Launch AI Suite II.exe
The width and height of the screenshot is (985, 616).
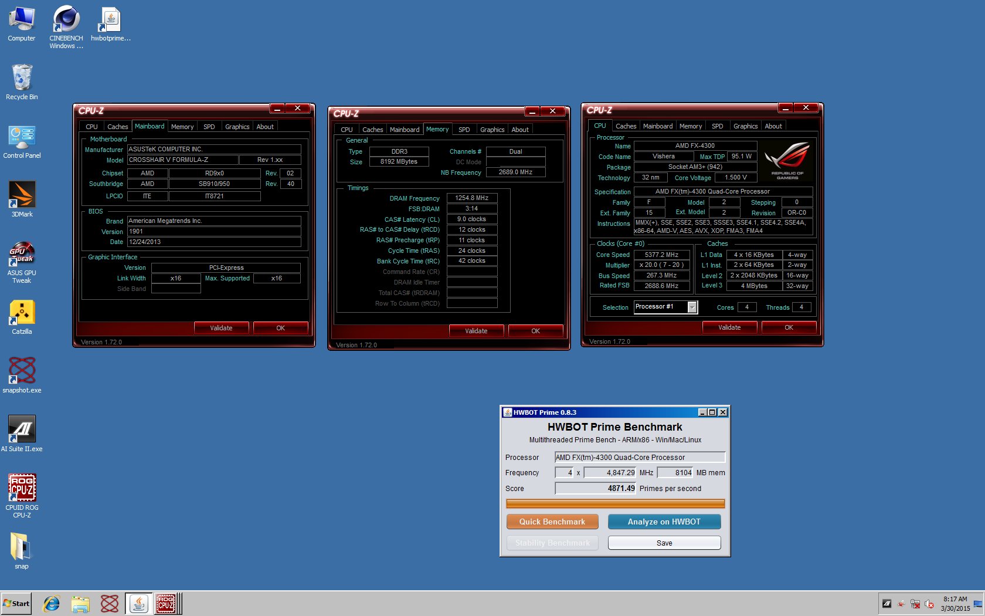[22, 434]
